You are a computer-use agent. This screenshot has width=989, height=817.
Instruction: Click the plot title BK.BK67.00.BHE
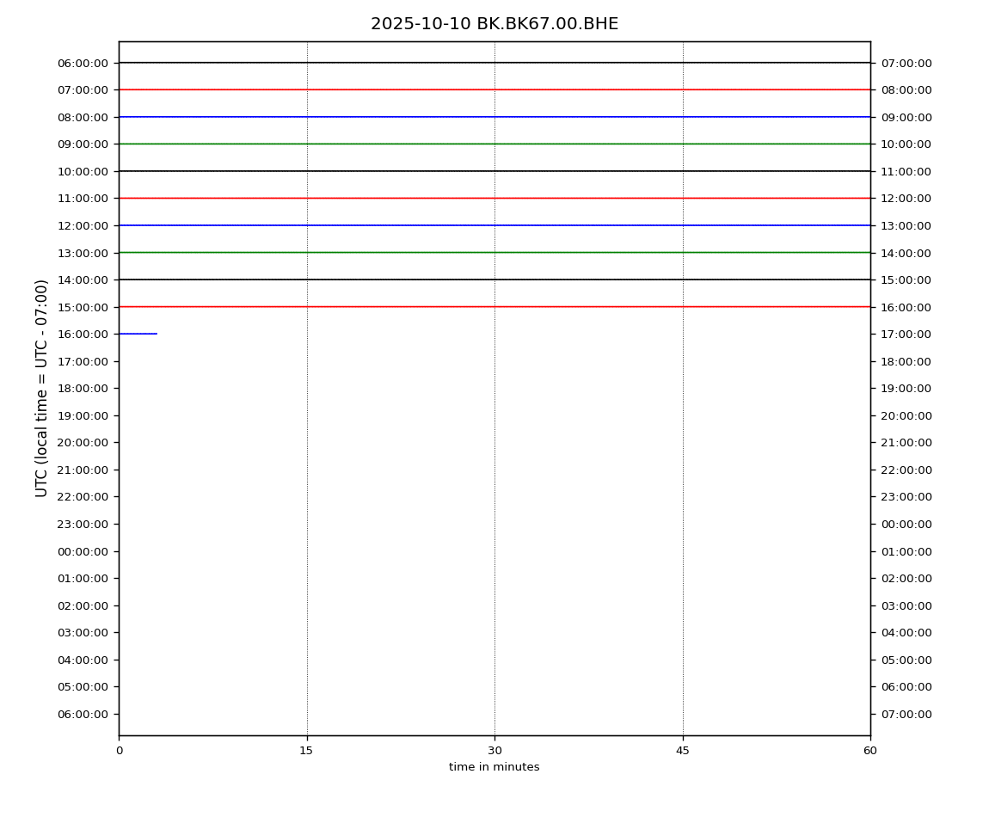[494, 24]
